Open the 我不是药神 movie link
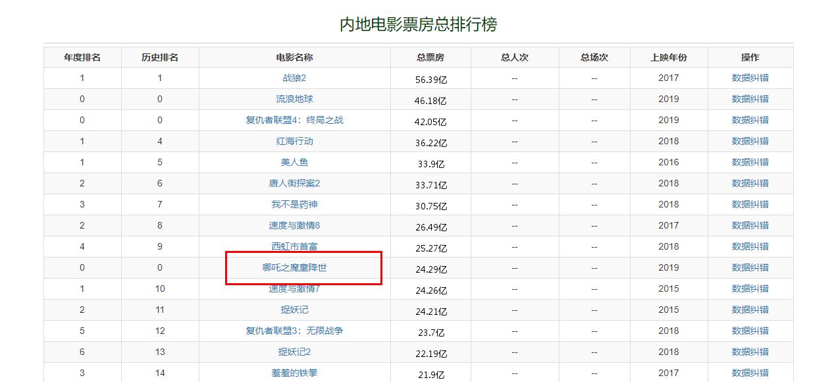 click(294, 204)
